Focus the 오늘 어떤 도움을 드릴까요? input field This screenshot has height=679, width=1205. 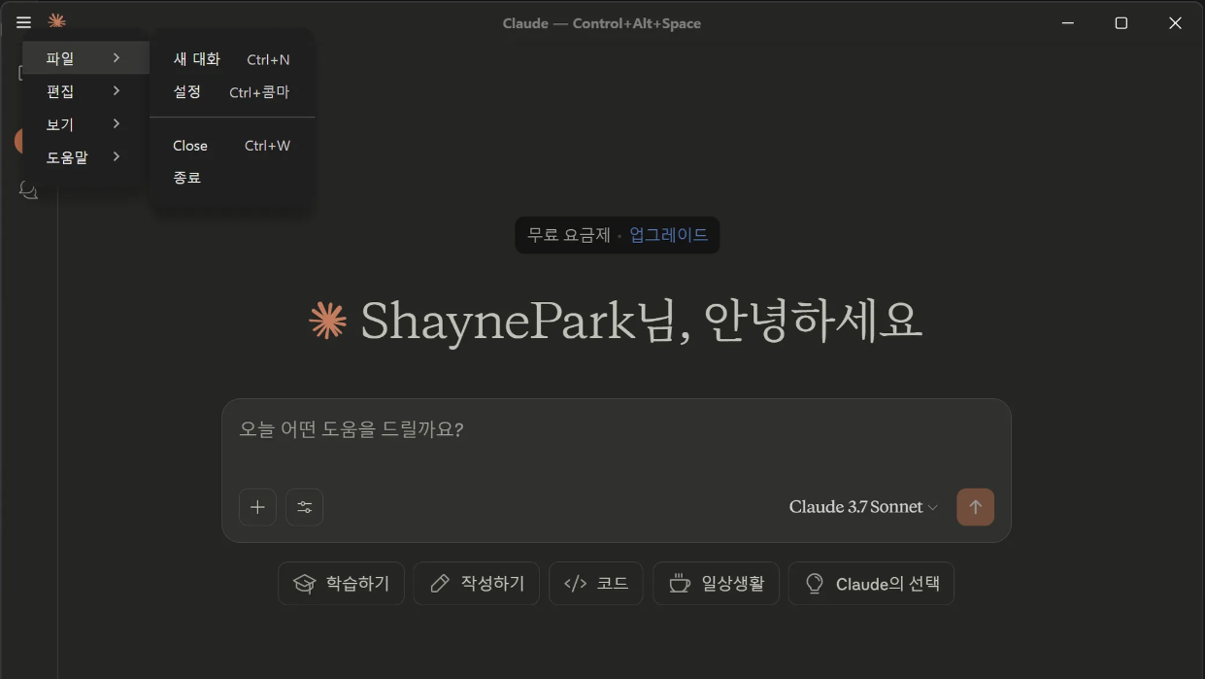point(617,429)
